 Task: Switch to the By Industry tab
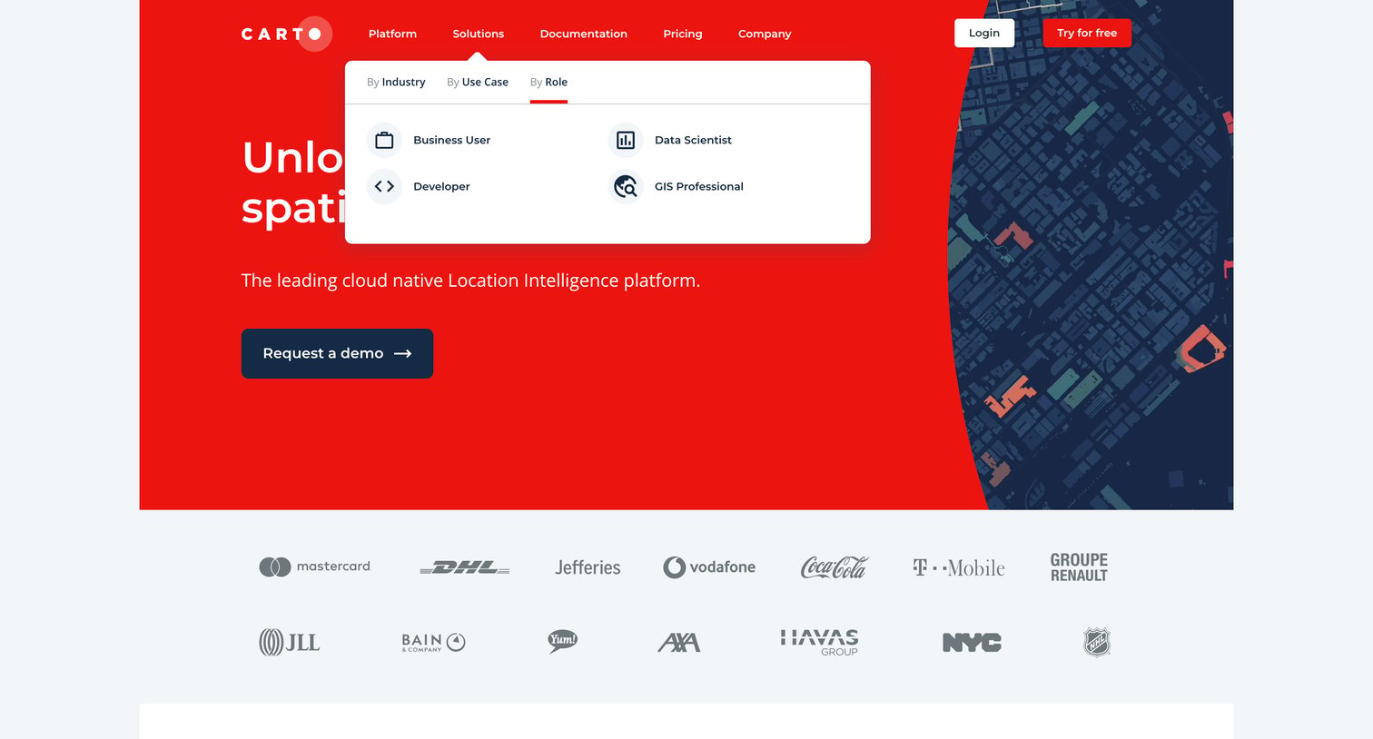396,82
